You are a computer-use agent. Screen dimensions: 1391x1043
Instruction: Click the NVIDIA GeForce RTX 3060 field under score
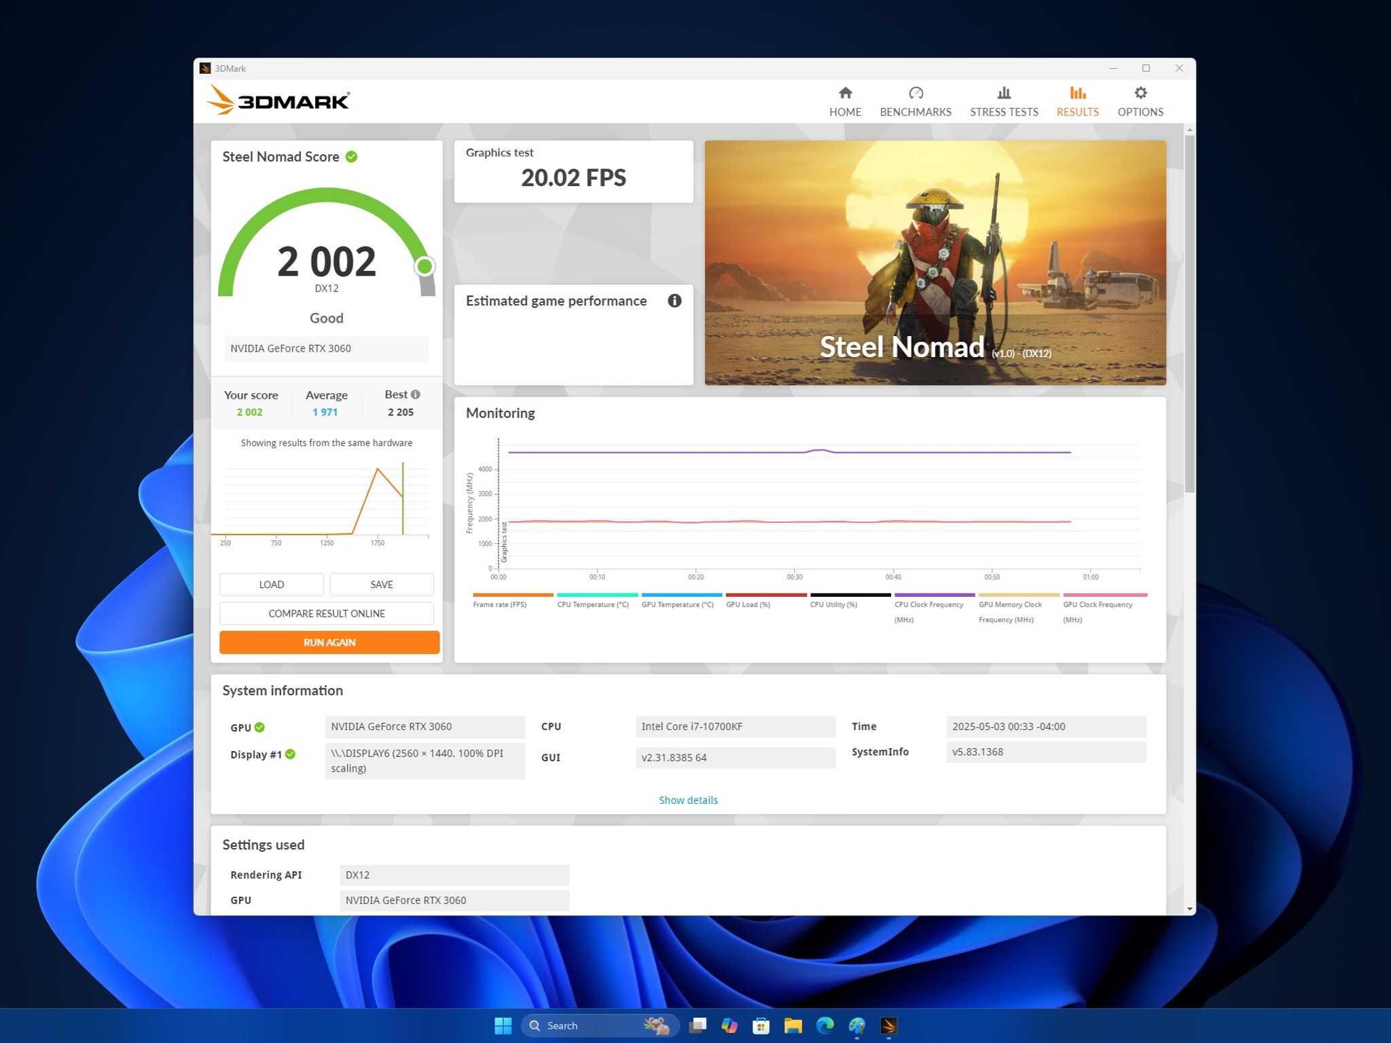pos(327,348)
